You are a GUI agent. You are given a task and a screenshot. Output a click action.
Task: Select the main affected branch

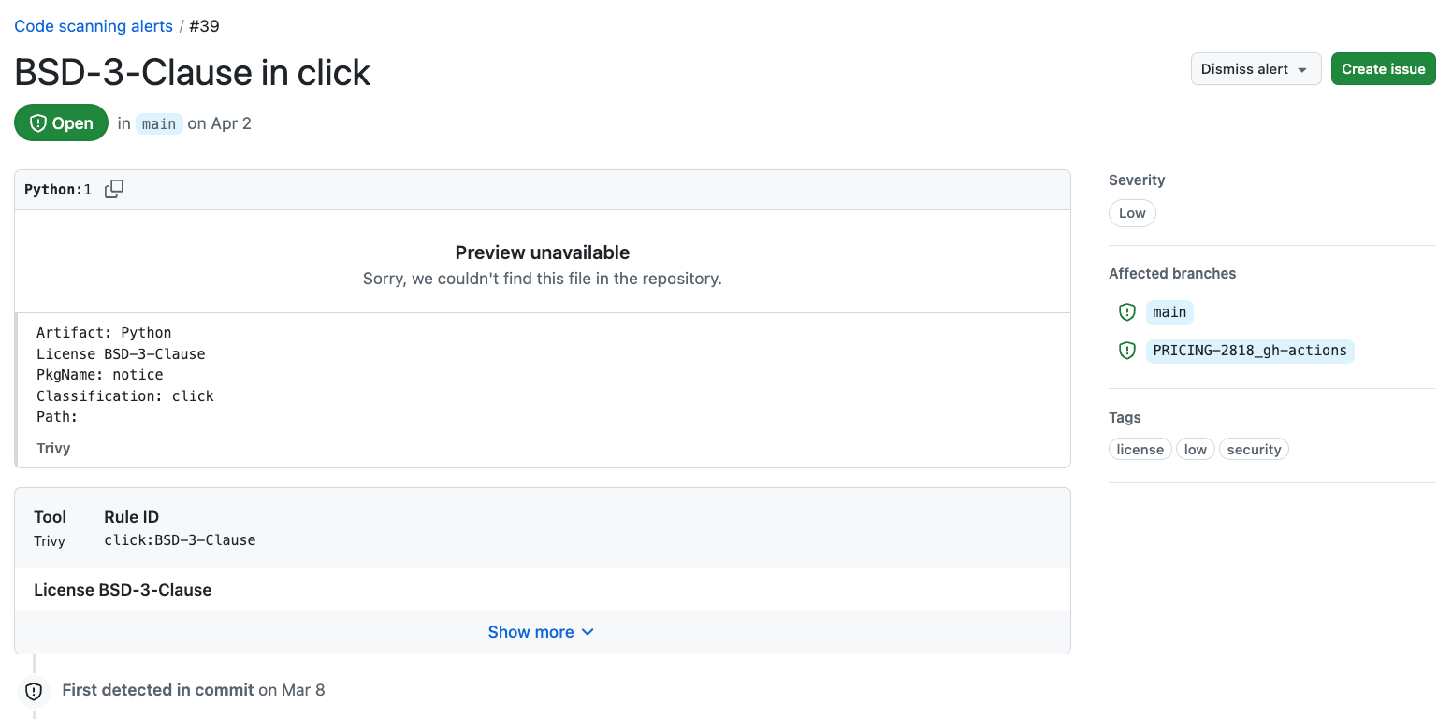pyautogui.click(x=1169, y=312)
